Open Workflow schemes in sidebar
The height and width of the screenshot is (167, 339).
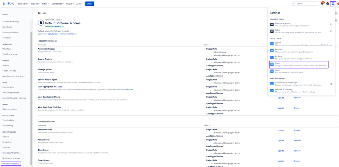(10, 54)
